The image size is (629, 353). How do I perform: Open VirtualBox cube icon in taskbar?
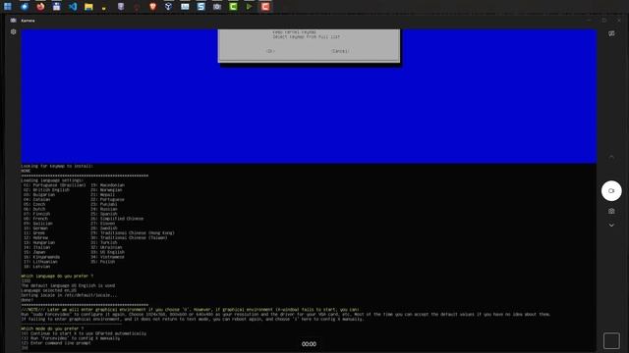tap(168, 7)
